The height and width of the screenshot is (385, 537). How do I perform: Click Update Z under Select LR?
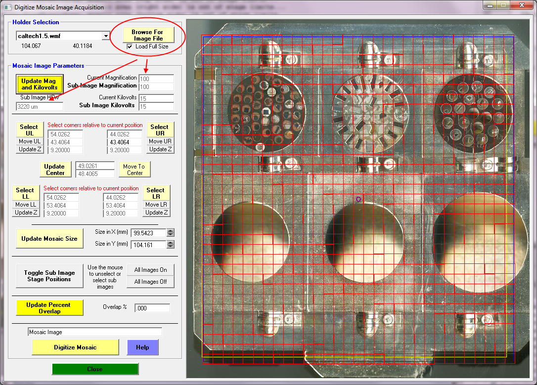pyautogui.click(x=157, y=213)
